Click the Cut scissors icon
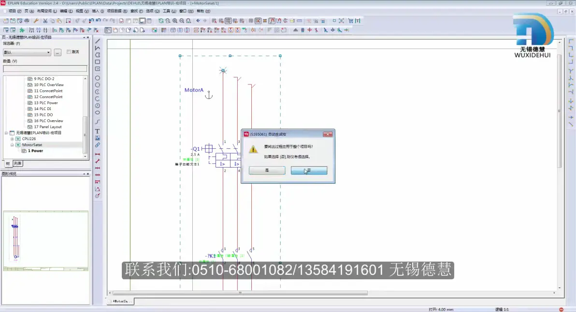 pos(45,21)
